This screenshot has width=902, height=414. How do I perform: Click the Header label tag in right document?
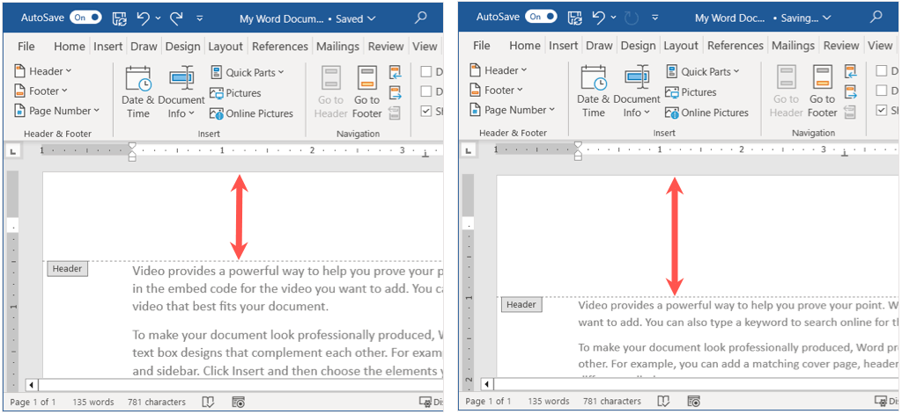click(521, 305)
